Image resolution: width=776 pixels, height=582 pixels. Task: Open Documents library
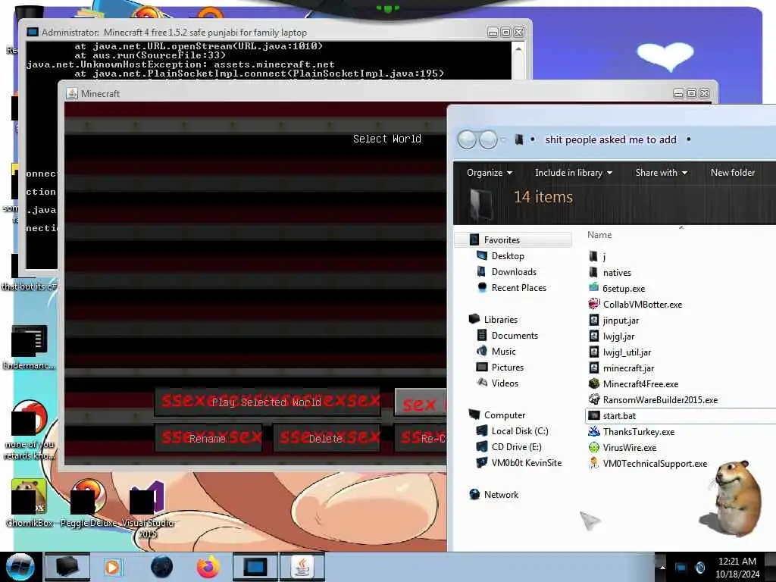tap(515, 336)
